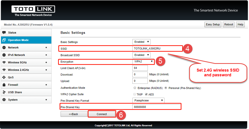This screenshot has height=129, width=249.
Task: Expand the System plus sign
Action: tap(46, 100)
